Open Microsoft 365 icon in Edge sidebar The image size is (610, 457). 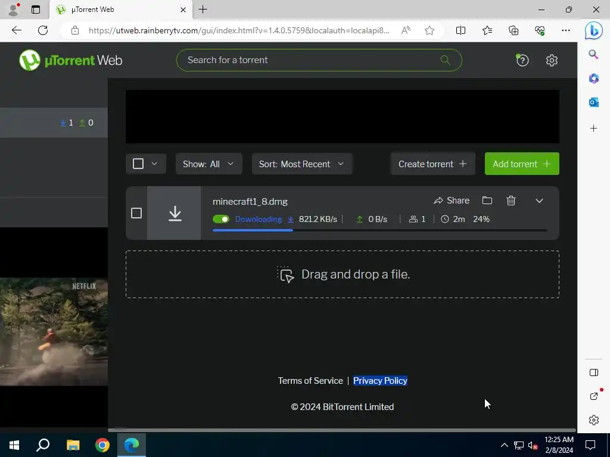coord(593,79)
